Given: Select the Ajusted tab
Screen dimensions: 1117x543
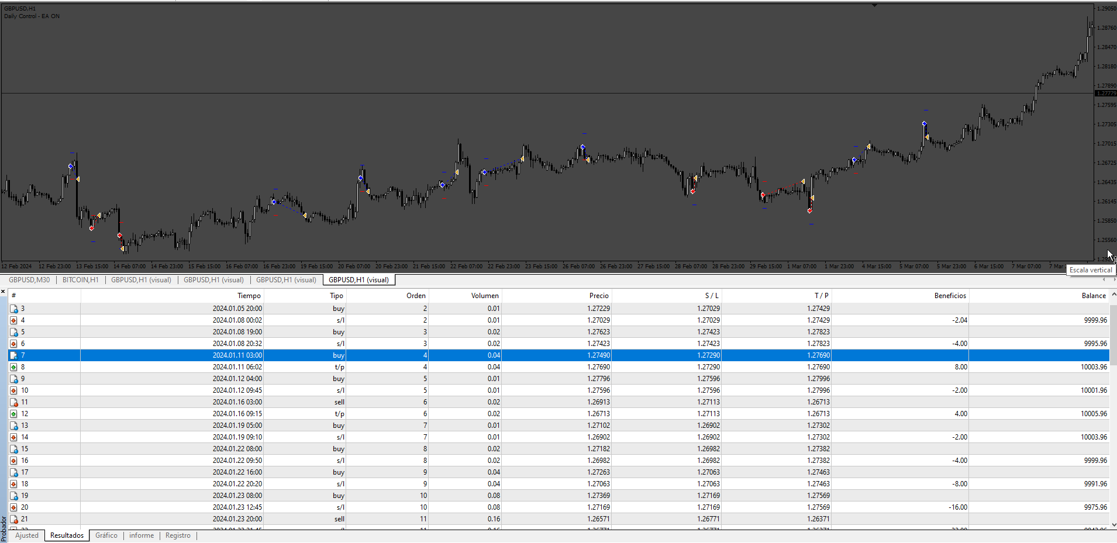Looking at the screenshot, I should (x=27, y=535).
